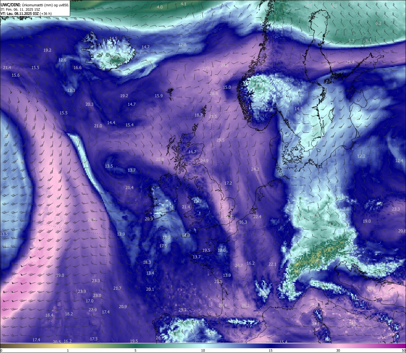
Task: Click the value 16.3 near the Strait of Dover
Action: (x=243, y=222)
